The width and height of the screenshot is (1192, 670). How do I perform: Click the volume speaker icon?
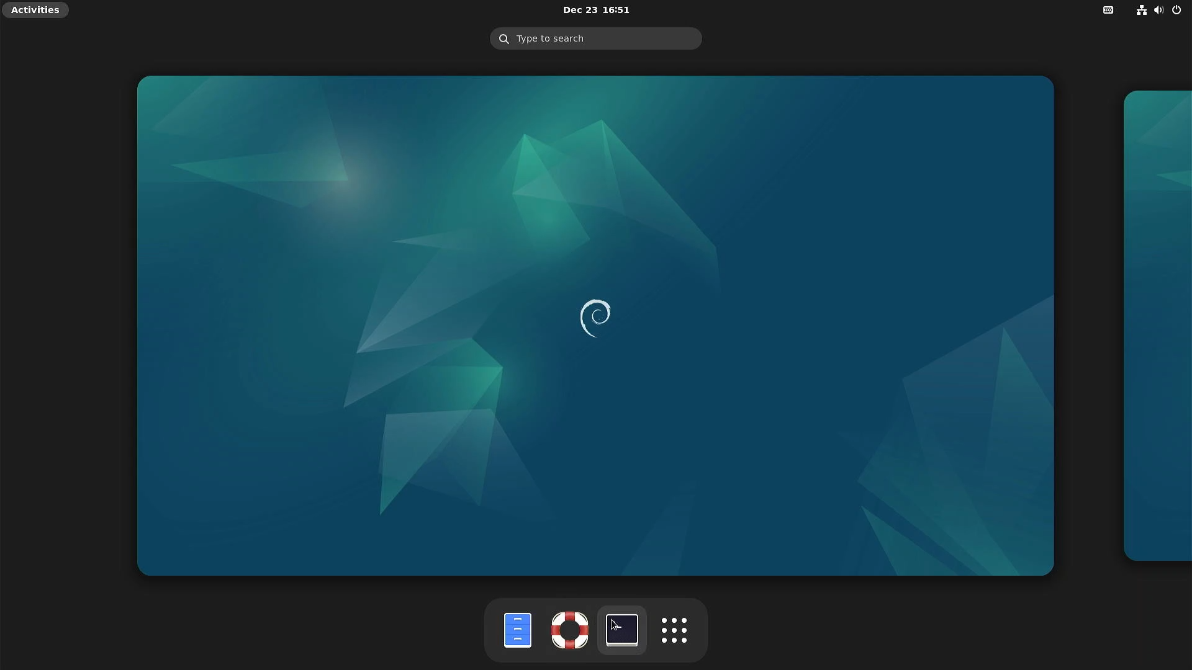coord(1158,10)
